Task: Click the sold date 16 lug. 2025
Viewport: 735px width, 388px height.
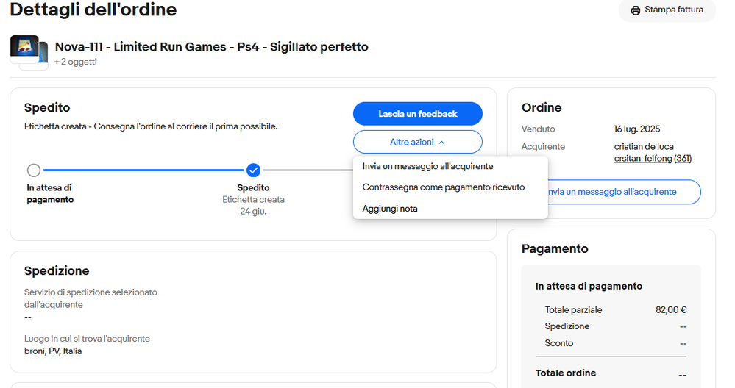Action: pyautogui.click(x=637, y=129)
